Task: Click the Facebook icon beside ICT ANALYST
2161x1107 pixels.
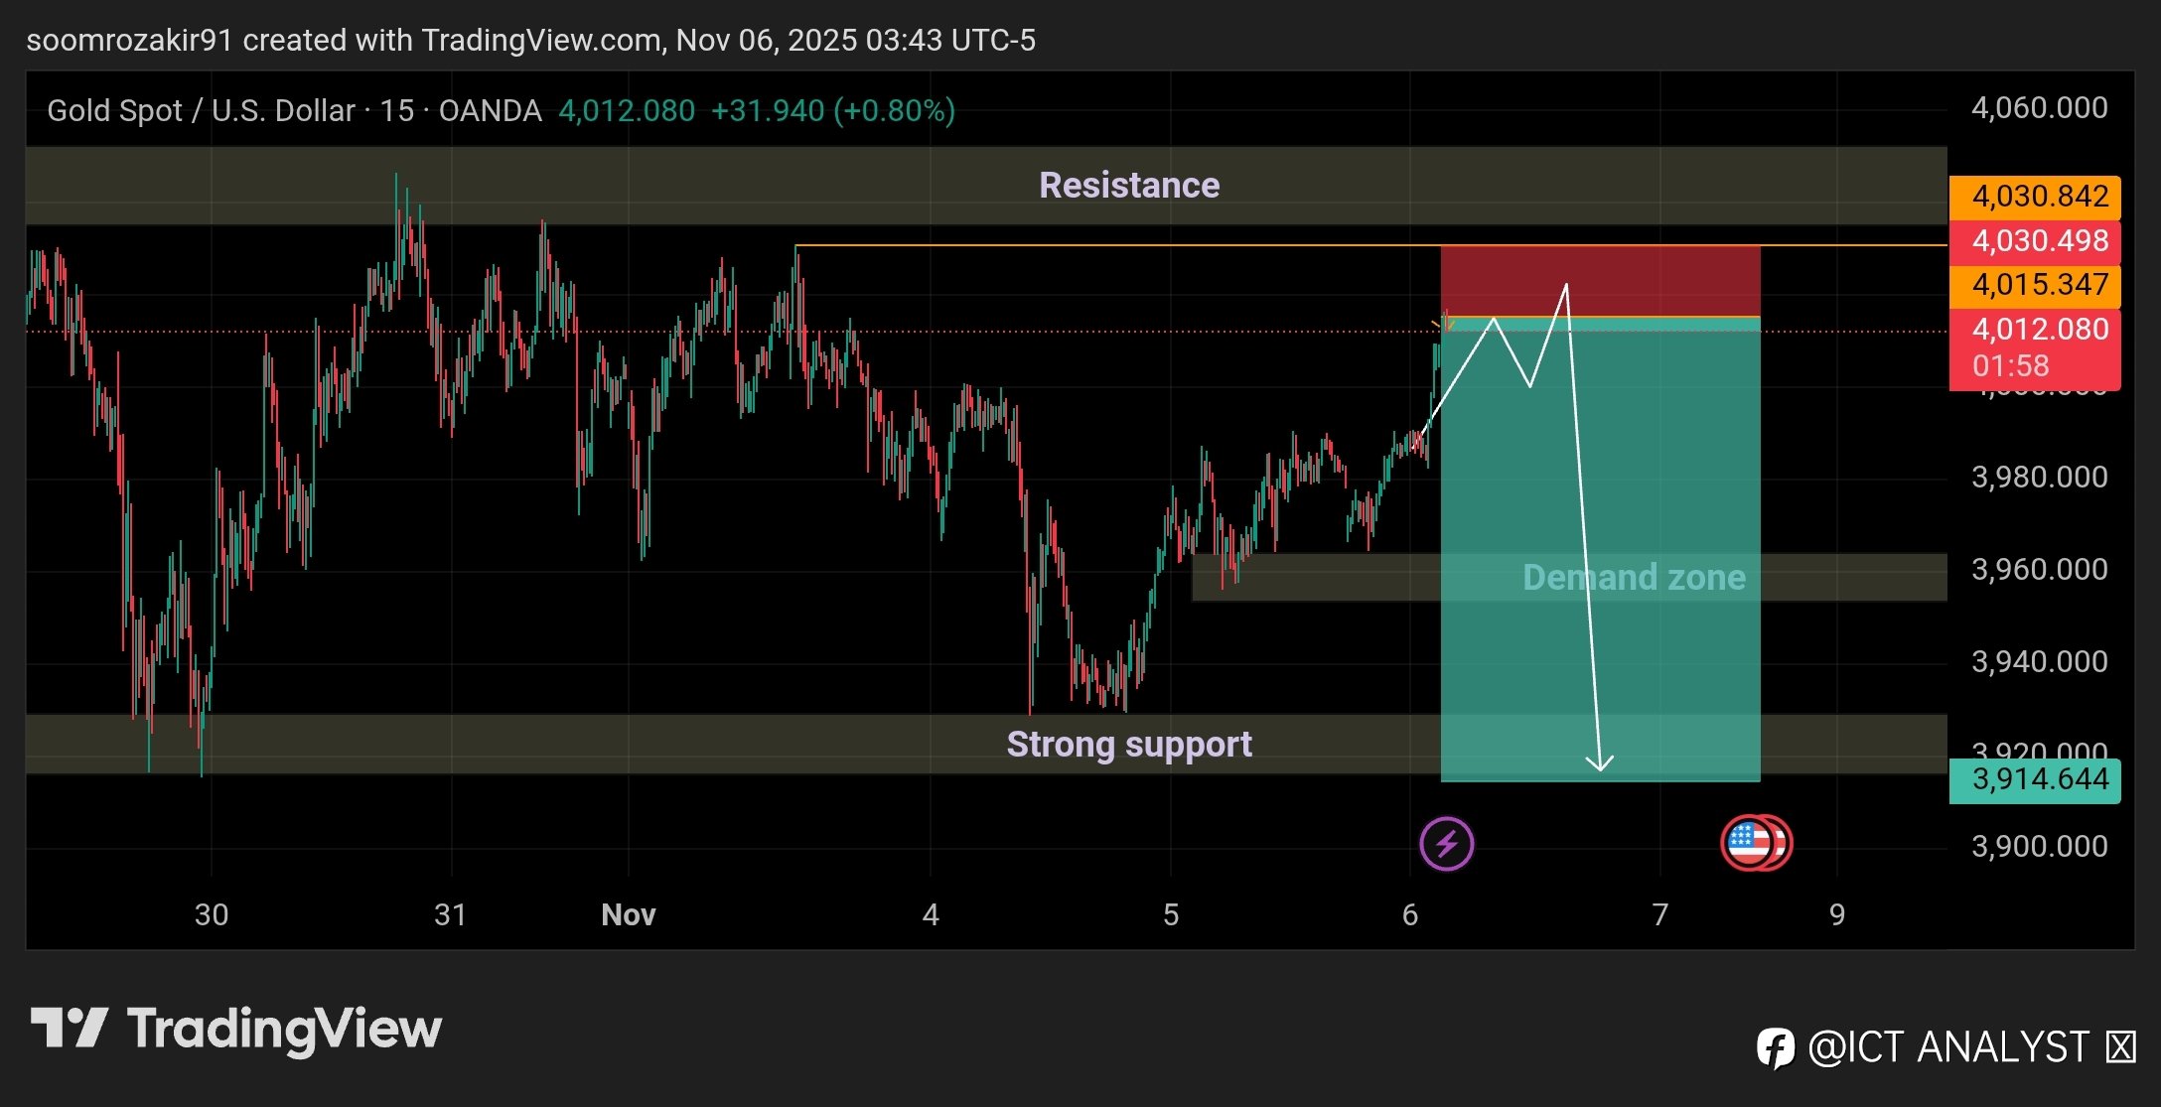Action: 1775,1048
